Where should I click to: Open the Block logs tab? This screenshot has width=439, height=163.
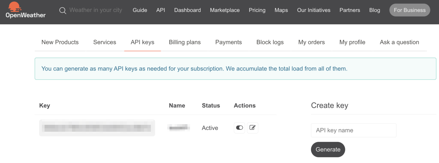[270, 42]
